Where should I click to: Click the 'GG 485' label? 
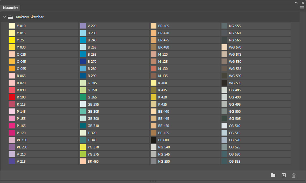[235, 90]
